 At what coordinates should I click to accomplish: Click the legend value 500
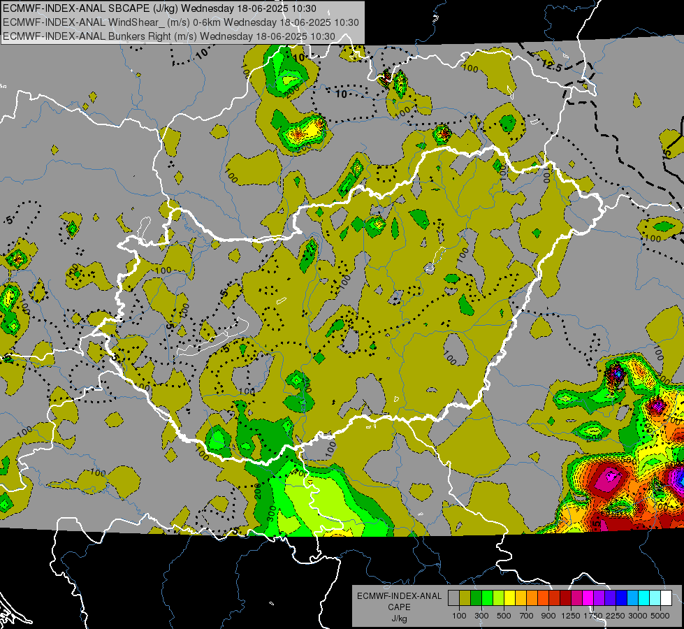click(x=504, y=616)
